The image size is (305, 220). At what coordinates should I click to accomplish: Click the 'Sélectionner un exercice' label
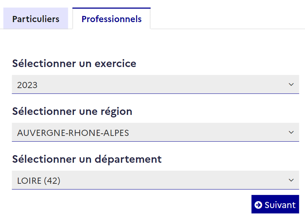coord(74,63)
